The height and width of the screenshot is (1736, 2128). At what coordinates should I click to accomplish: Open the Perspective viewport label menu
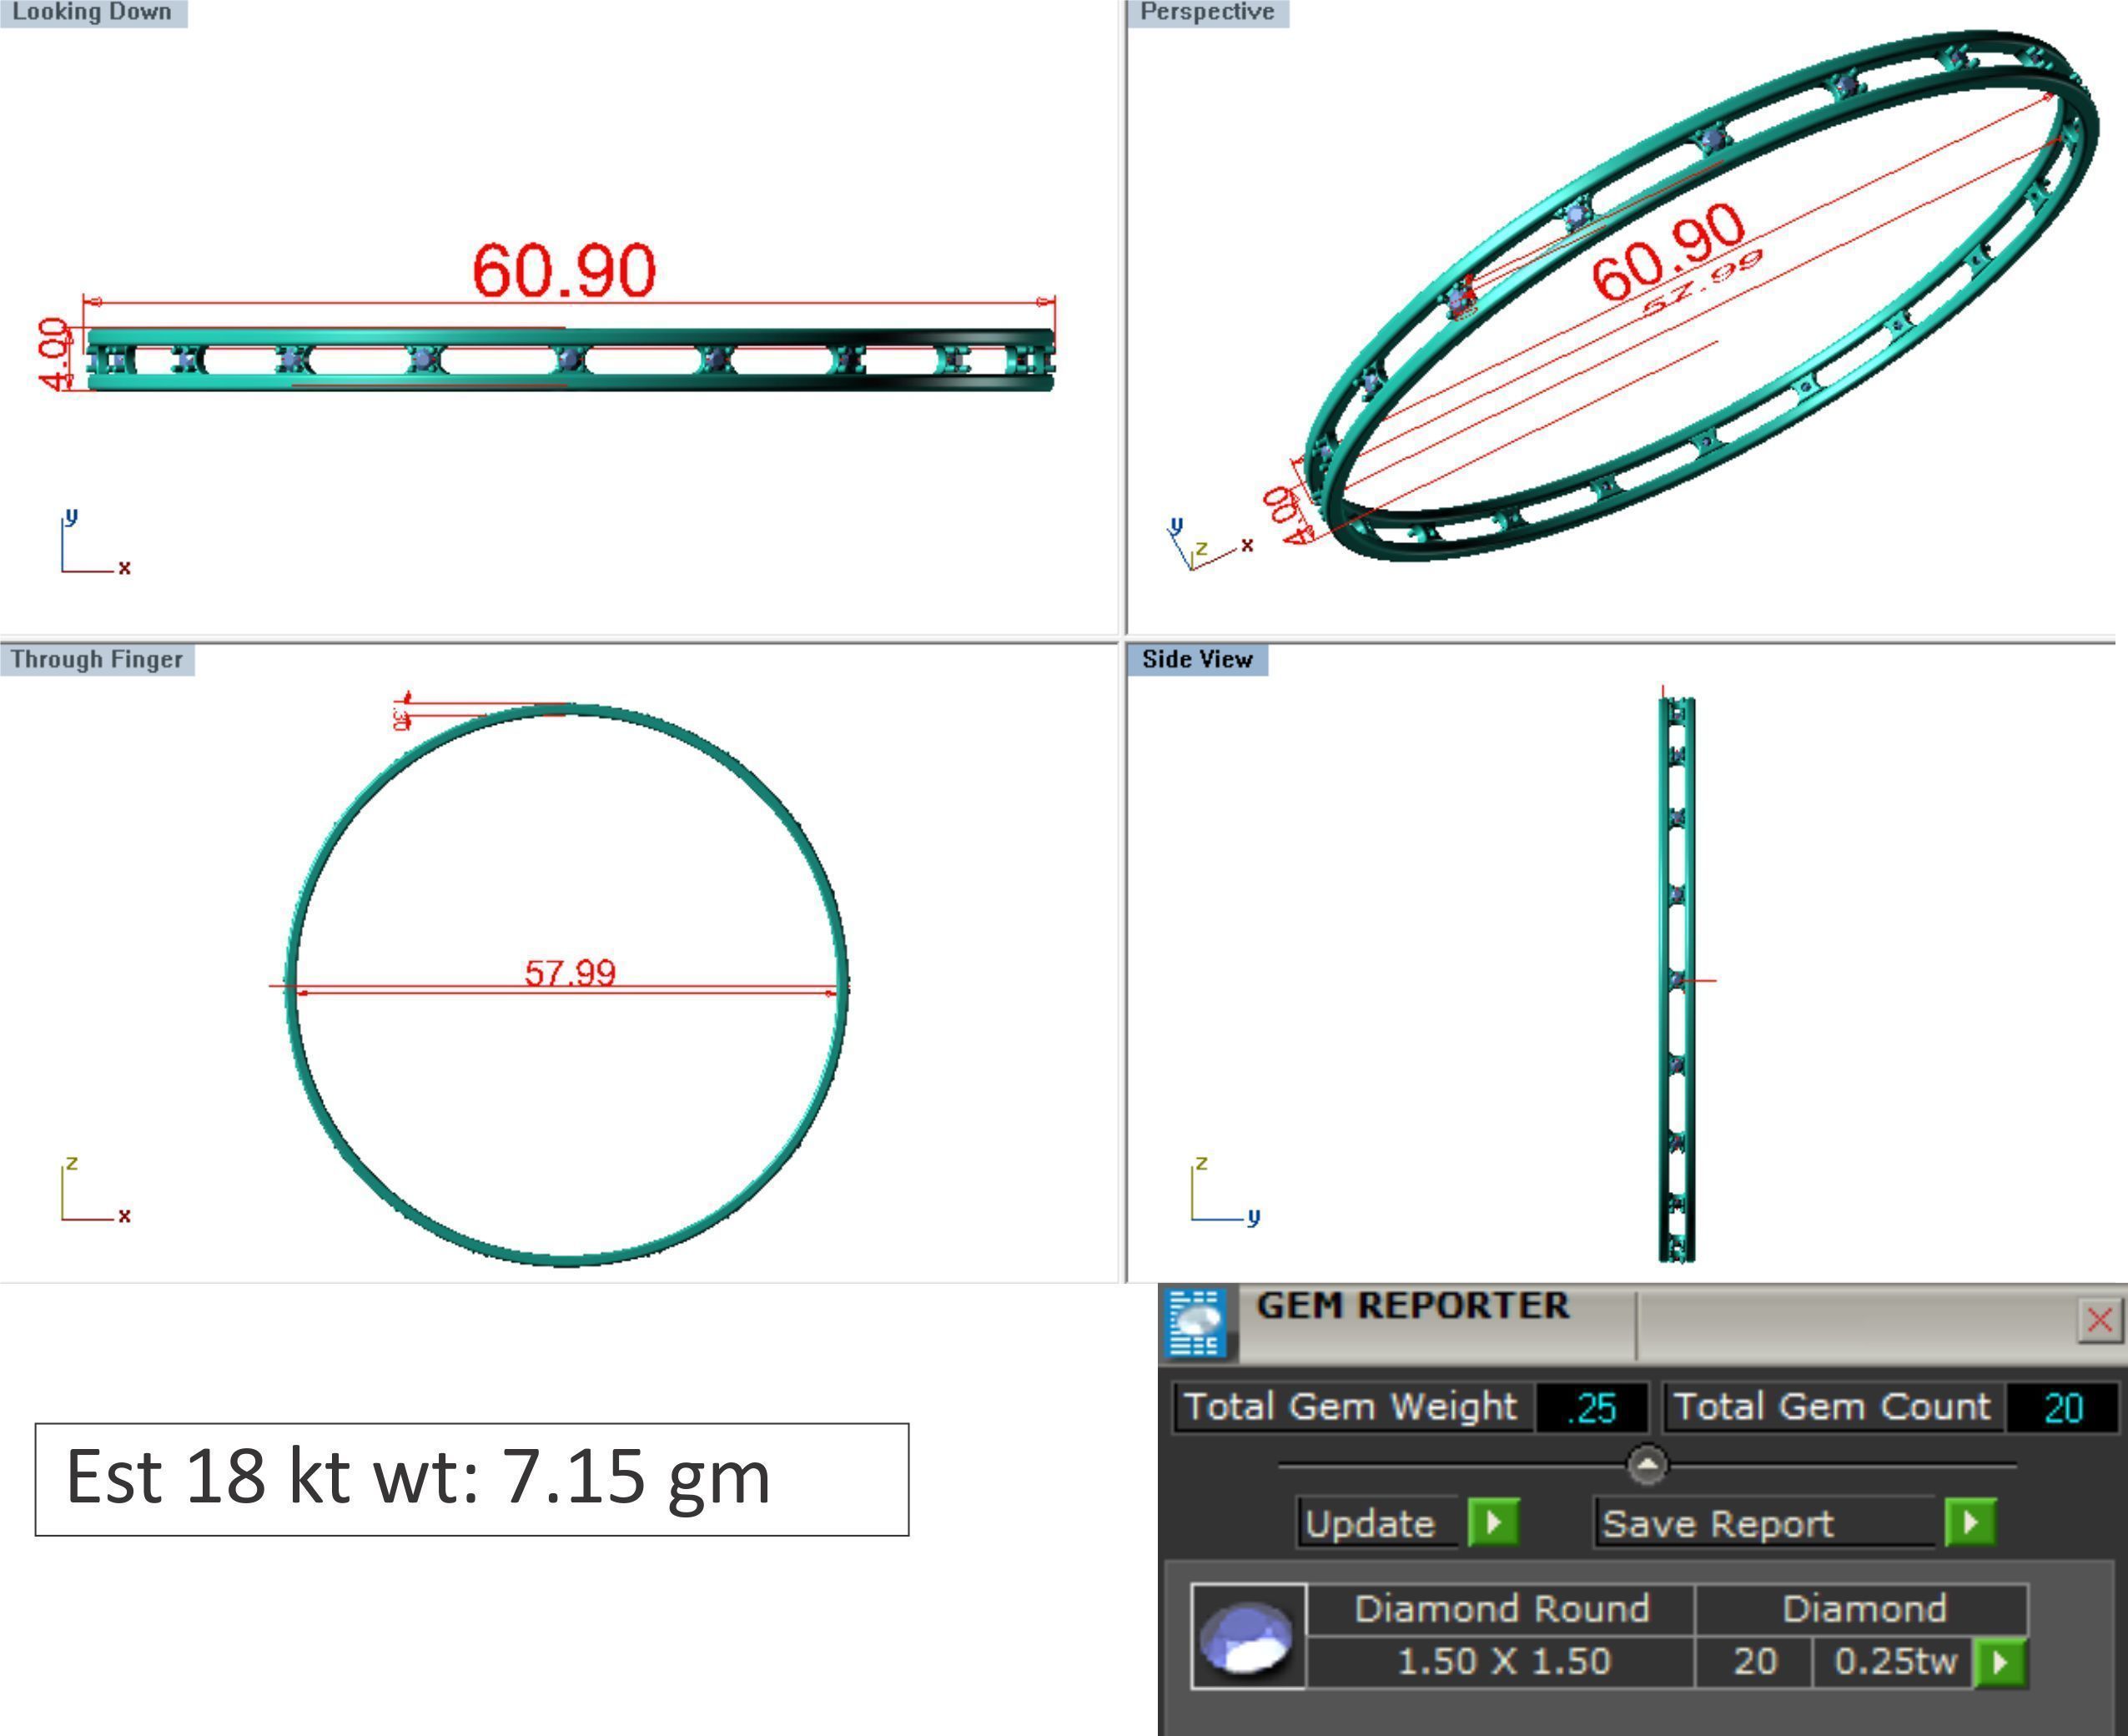(x=1207, y=12)
